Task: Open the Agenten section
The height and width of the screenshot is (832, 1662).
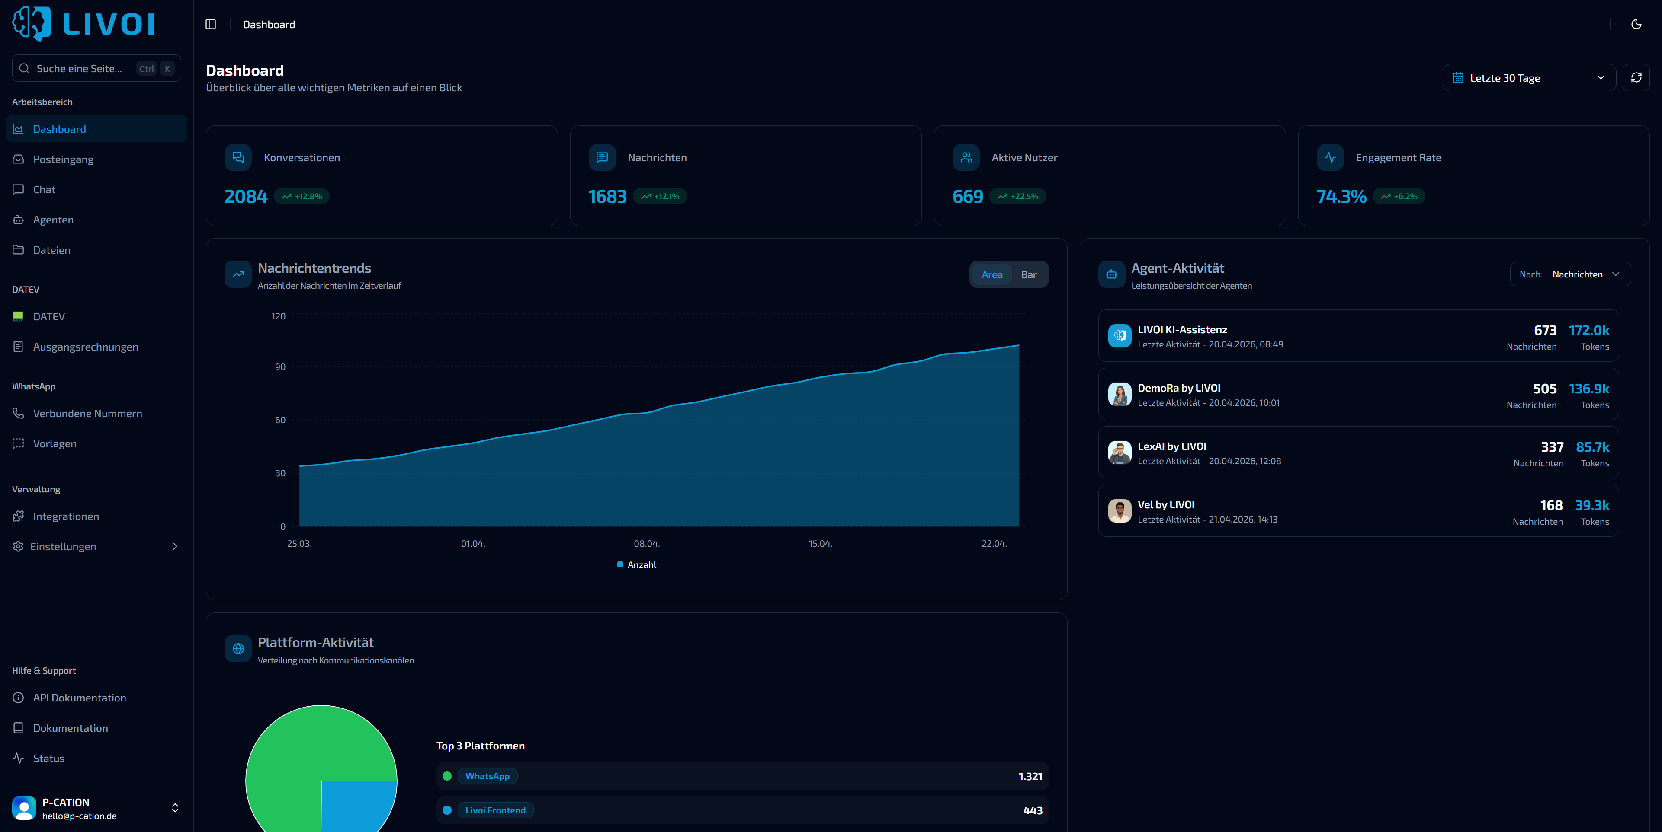Action: 54,219
